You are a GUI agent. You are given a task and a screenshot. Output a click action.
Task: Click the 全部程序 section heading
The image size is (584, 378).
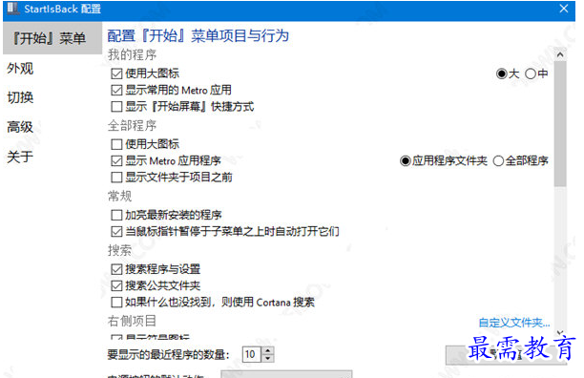click(133, 125)
